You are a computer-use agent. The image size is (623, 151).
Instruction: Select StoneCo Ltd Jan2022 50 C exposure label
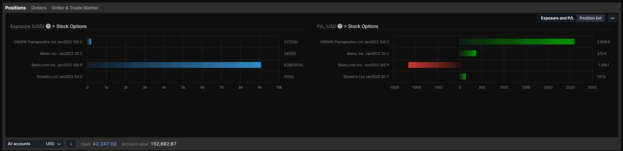point(60,77)
